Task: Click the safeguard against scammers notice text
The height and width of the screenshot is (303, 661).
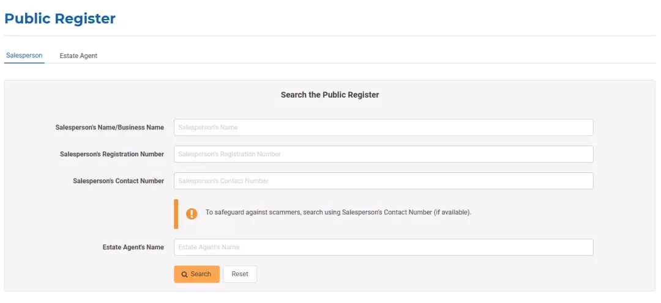Action: (x=338, y=212)
